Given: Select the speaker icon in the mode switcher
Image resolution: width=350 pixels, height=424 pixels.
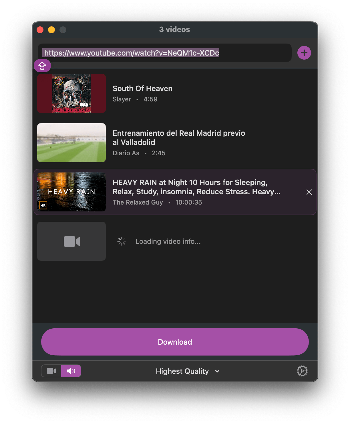Looking at the screenshot, I should click(x=71, y=371).
